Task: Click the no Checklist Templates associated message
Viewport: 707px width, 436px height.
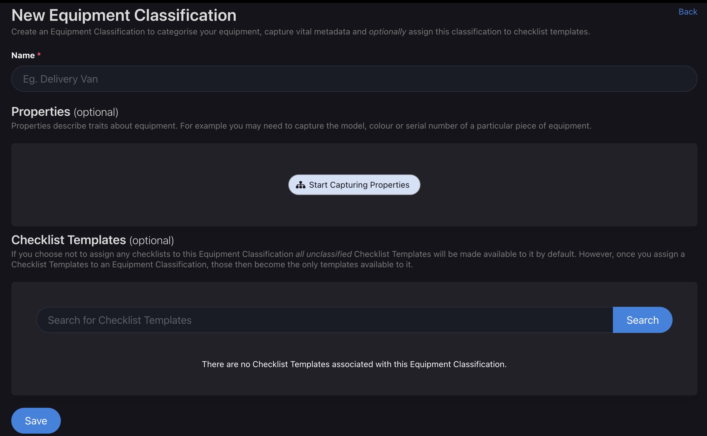Action: 354,364
